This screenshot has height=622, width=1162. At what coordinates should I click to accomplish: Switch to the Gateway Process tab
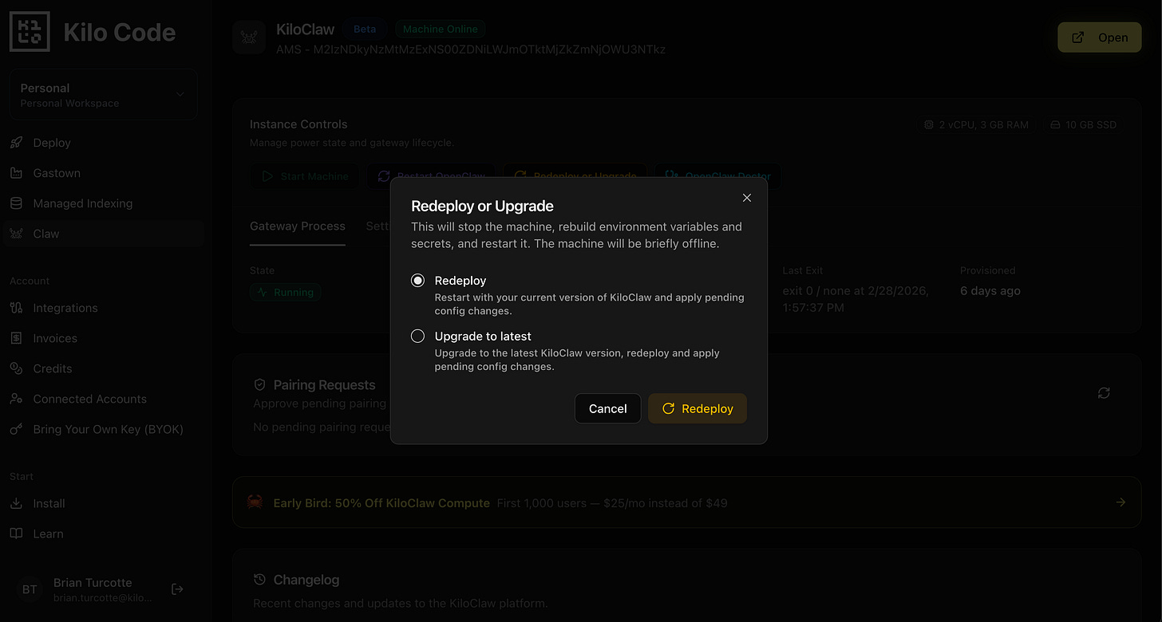click(x=298, y=226)
